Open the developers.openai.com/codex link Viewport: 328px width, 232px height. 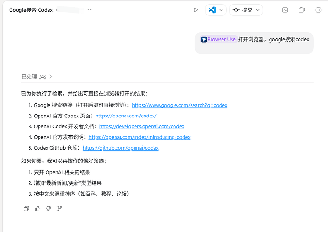(142, 126)
